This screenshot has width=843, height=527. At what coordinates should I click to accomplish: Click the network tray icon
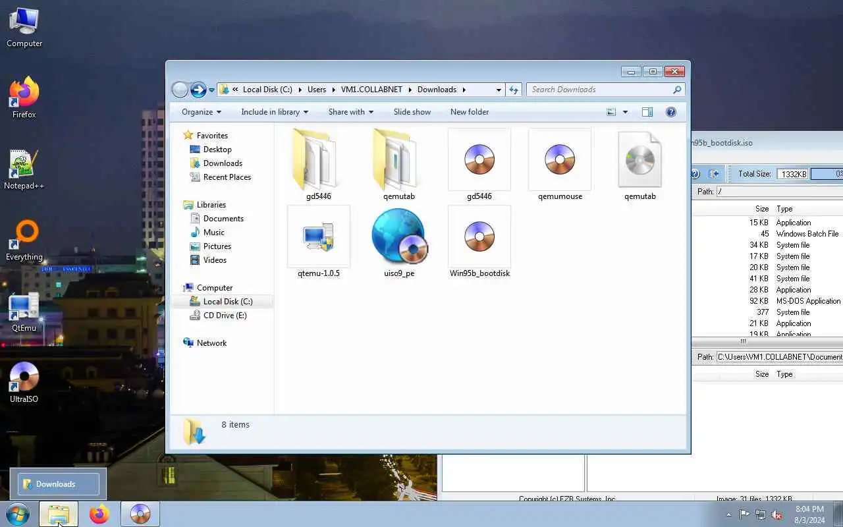(x=761, y=514)
